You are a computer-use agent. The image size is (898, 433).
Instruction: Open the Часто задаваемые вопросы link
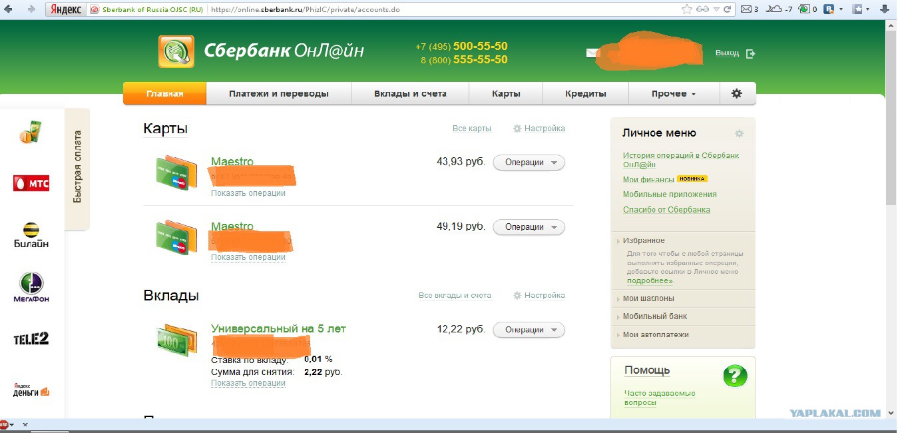660,398
